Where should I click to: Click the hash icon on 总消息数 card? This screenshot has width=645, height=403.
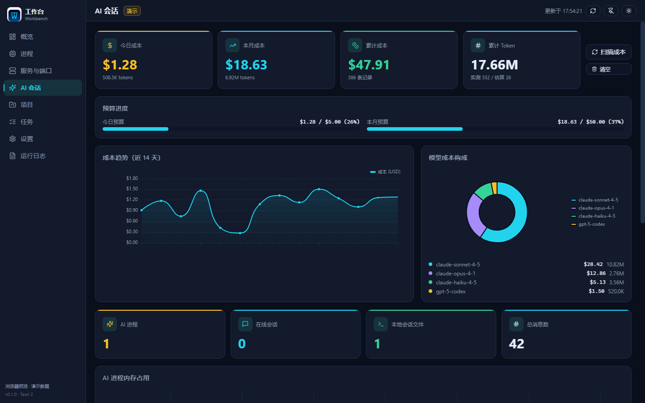pyautogui.click(x=516, y=324)
